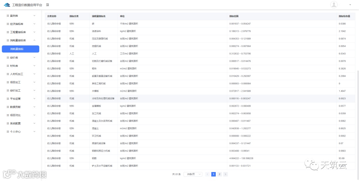Go to page 2 of results
This screenshot has width=359, height=181.
coord(219,174)
